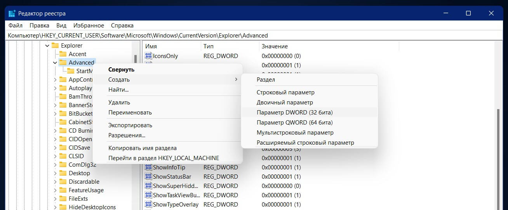508x210 pixels.
Task: Click the ShowInfoTip DWORD value icon
Action: 148,167
